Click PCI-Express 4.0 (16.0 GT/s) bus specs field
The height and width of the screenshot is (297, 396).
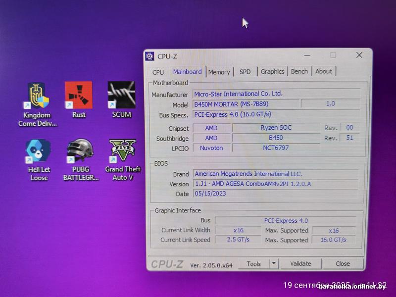coord(276,114)
